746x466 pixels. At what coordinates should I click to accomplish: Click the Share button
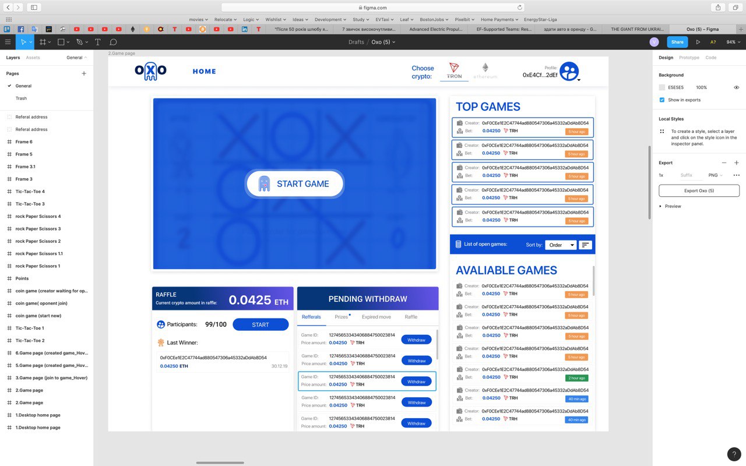[x=677, y=42]
